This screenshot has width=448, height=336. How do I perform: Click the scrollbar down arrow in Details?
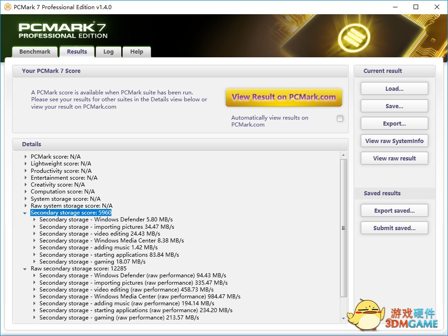(343, 319)
